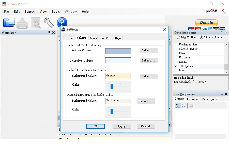
Task: Click Select for Inactive Column color
Action: click(149, 60)
